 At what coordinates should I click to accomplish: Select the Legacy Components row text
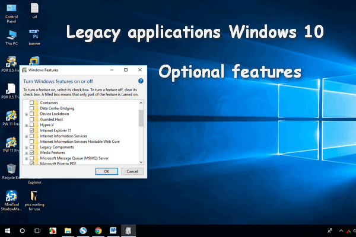point(57,147)
